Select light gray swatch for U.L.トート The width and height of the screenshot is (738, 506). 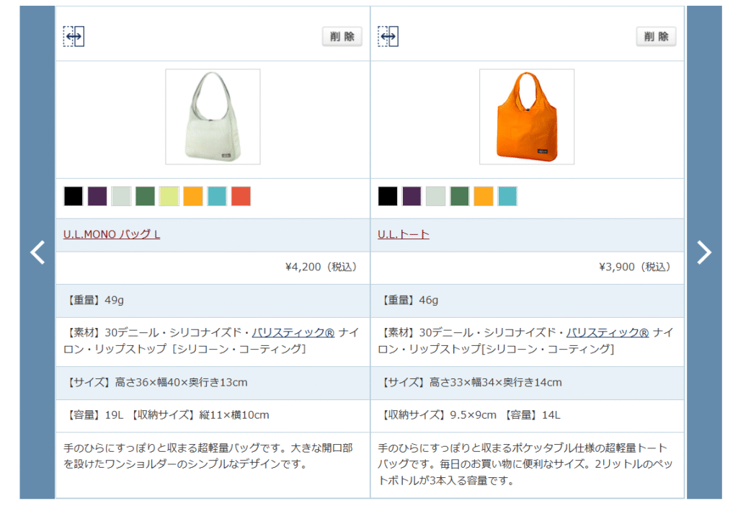(x=436, y=196)
